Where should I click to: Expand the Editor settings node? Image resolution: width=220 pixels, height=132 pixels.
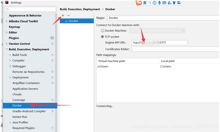pyautogui.click(x=6, y=32)
